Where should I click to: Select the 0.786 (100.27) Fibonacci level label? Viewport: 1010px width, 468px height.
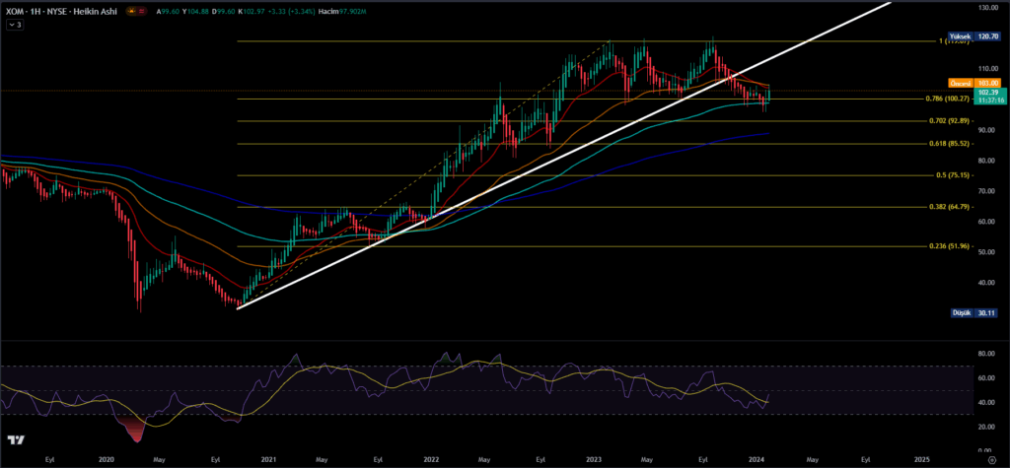pyautogui.click(x=948, y=99)
